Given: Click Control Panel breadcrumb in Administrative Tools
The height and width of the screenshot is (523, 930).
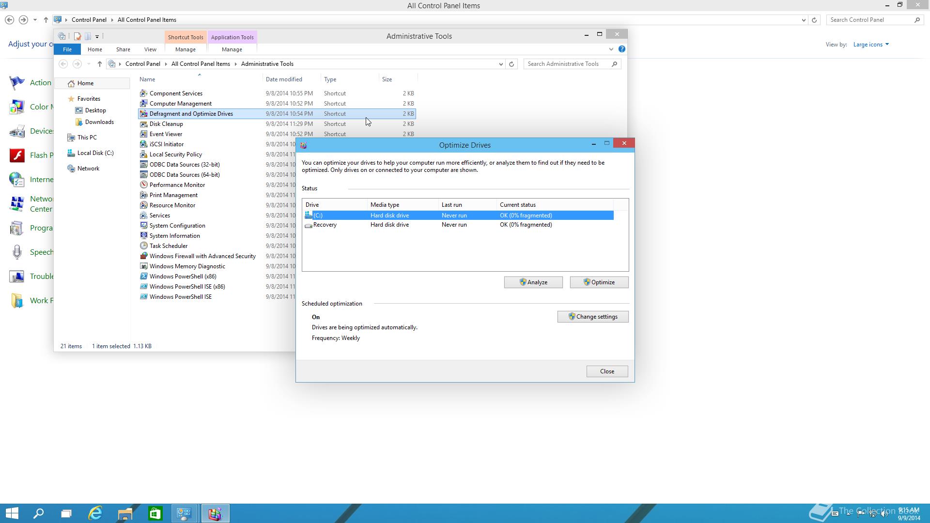Looking at the screenshot, I should click(x=142, y=64).
